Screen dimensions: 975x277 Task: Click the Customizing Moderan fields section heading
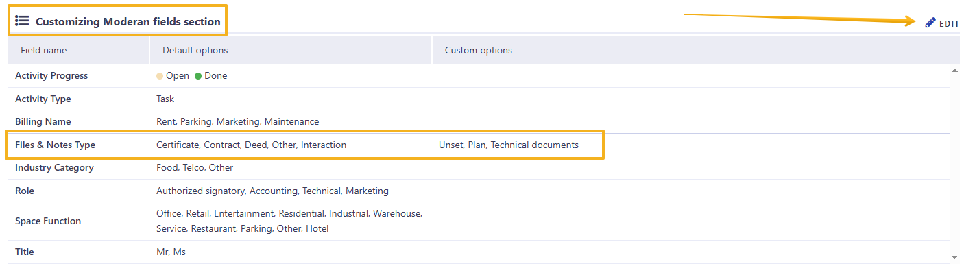pos(128,21)
